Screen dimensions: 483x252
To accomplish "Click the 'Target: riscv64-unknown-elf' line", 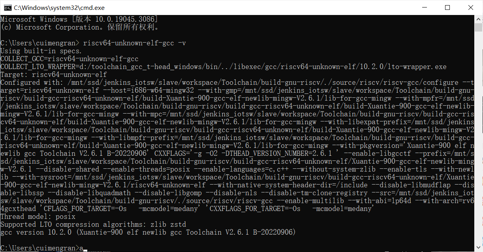I will [54, 75].
